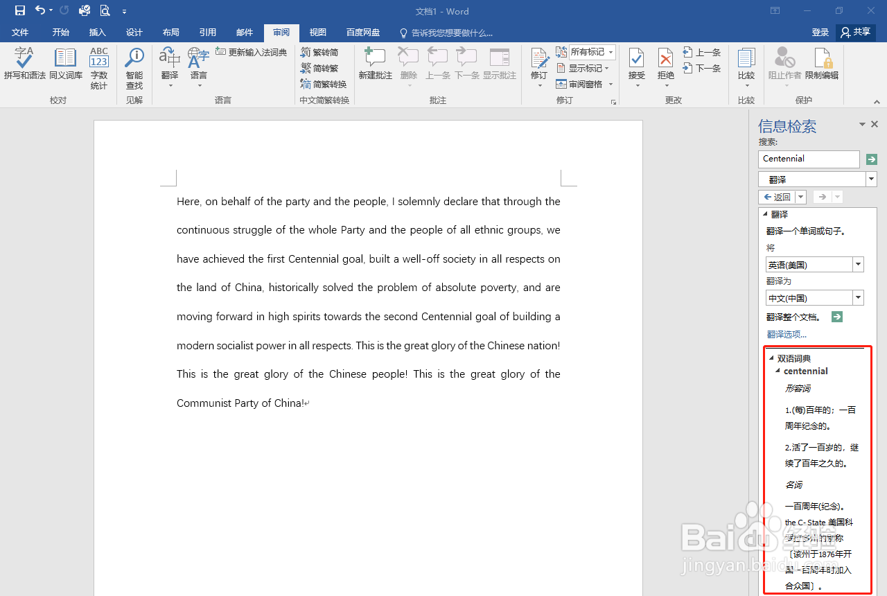Close the Research pane
This screenshot has width=887, height=596.
875,124
